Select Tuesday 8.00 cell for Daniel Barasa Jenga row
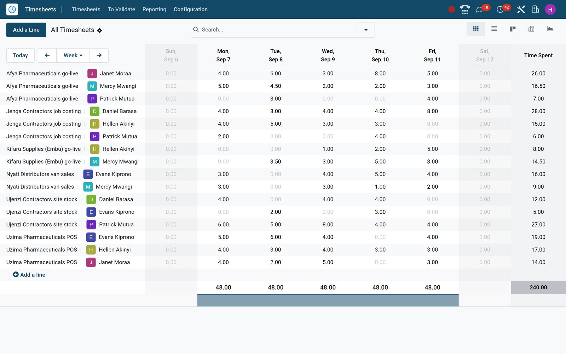The width and height of the screenshot is (566, 354). tap(276, 111)
